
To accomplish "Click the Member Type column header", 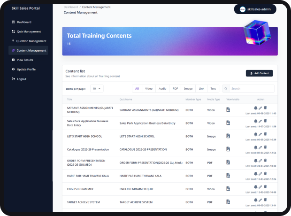I will pos(193,100).
